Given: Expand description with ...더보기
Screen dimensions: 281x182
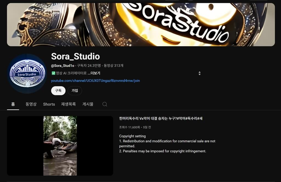Looking at the screenshot, I should pyautogui.click(x=94, y=73).
